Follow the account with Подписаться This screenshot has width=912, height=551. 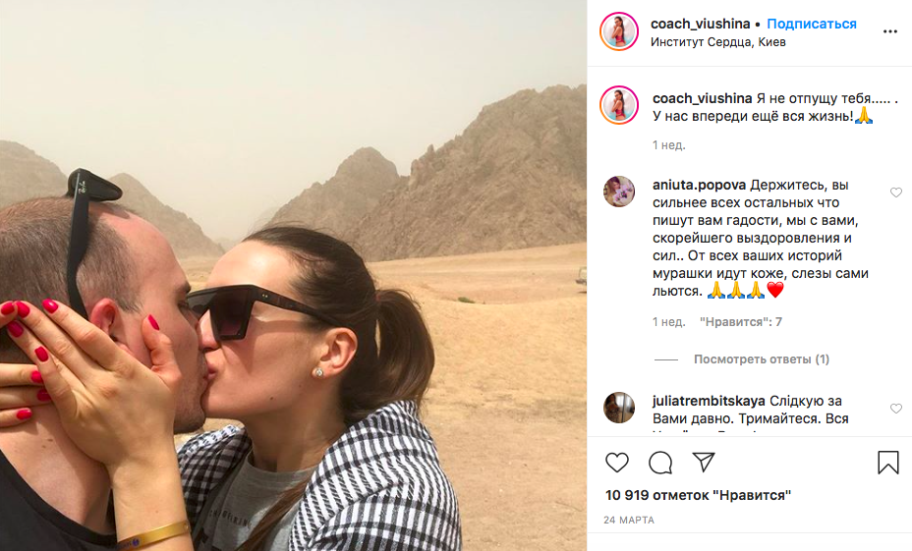[812, 24]
